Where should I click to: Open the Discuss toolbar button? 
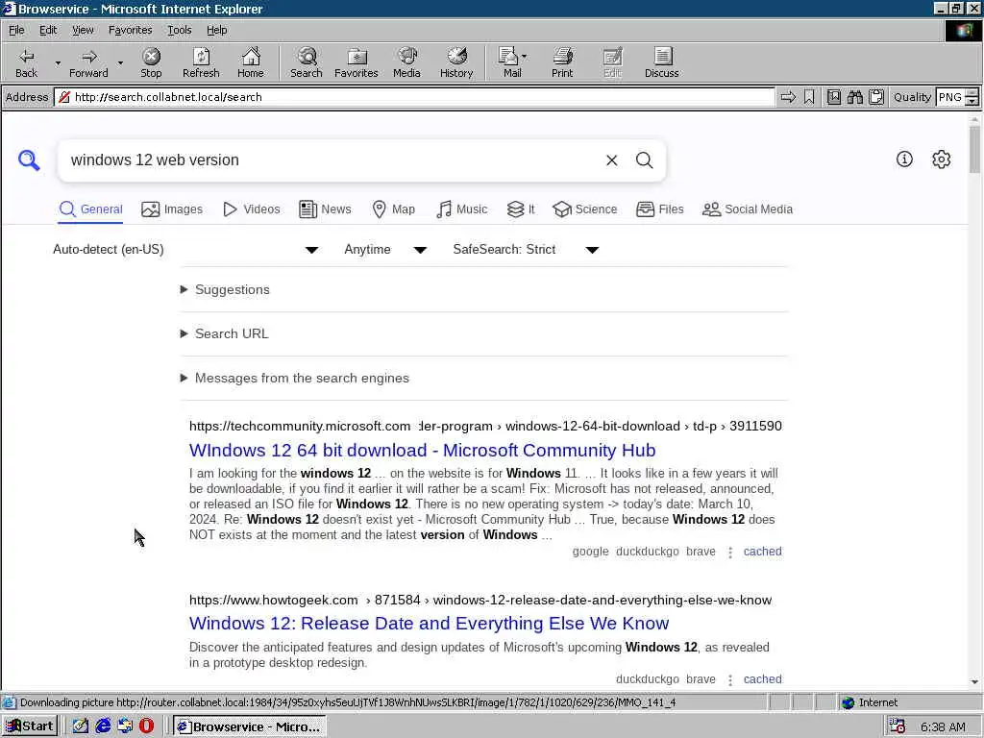click(x=661, y=62)
